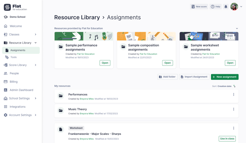Open the Sort by Creation date dropdown
Viewport: 246px width, 143px height.
coord(224,86)
